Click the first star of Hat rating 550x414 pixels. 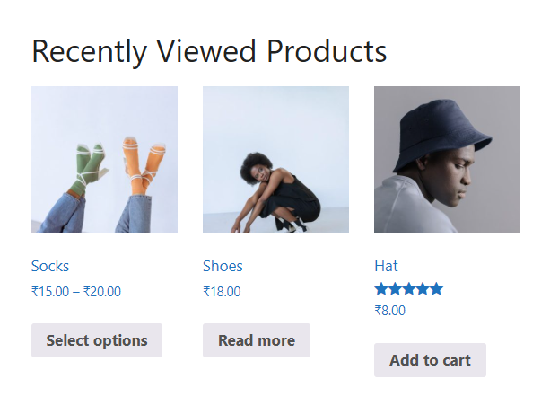point(381,289)
